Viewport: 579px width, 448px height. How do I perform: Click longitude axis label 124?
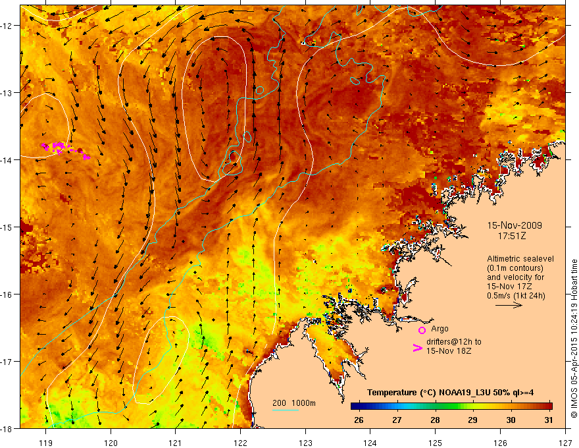[x=370, y=443]
